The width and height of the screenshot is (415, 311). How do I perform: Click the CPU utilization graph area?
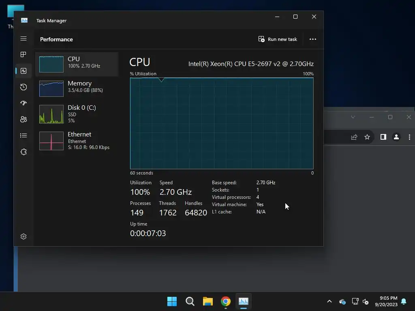[x=222, y=123]
